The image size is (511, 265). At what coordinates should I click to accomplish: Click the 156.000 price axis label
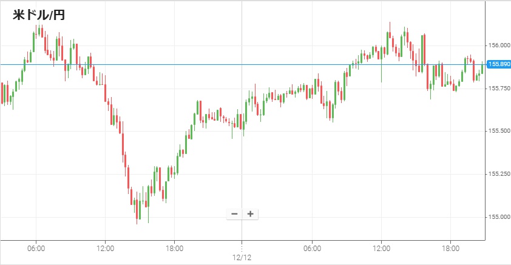coord(499,45)
